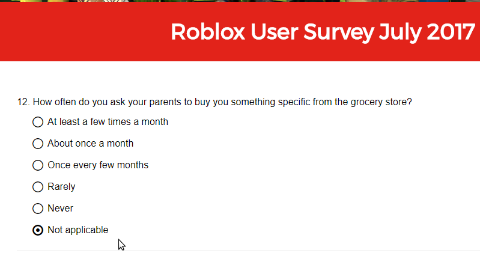This screenshot has width=480, height=253.
Task: Mark the 'Rarely' radio option
Action: [38, 187]
